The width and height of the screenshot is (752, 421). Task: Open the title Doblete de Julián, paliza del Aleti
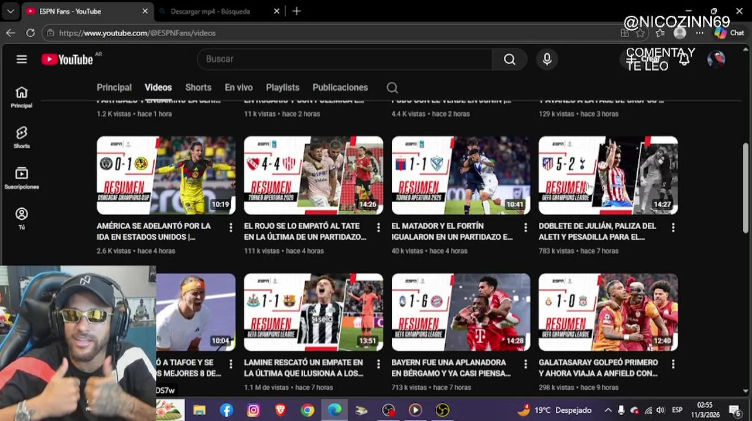[597, 232]
